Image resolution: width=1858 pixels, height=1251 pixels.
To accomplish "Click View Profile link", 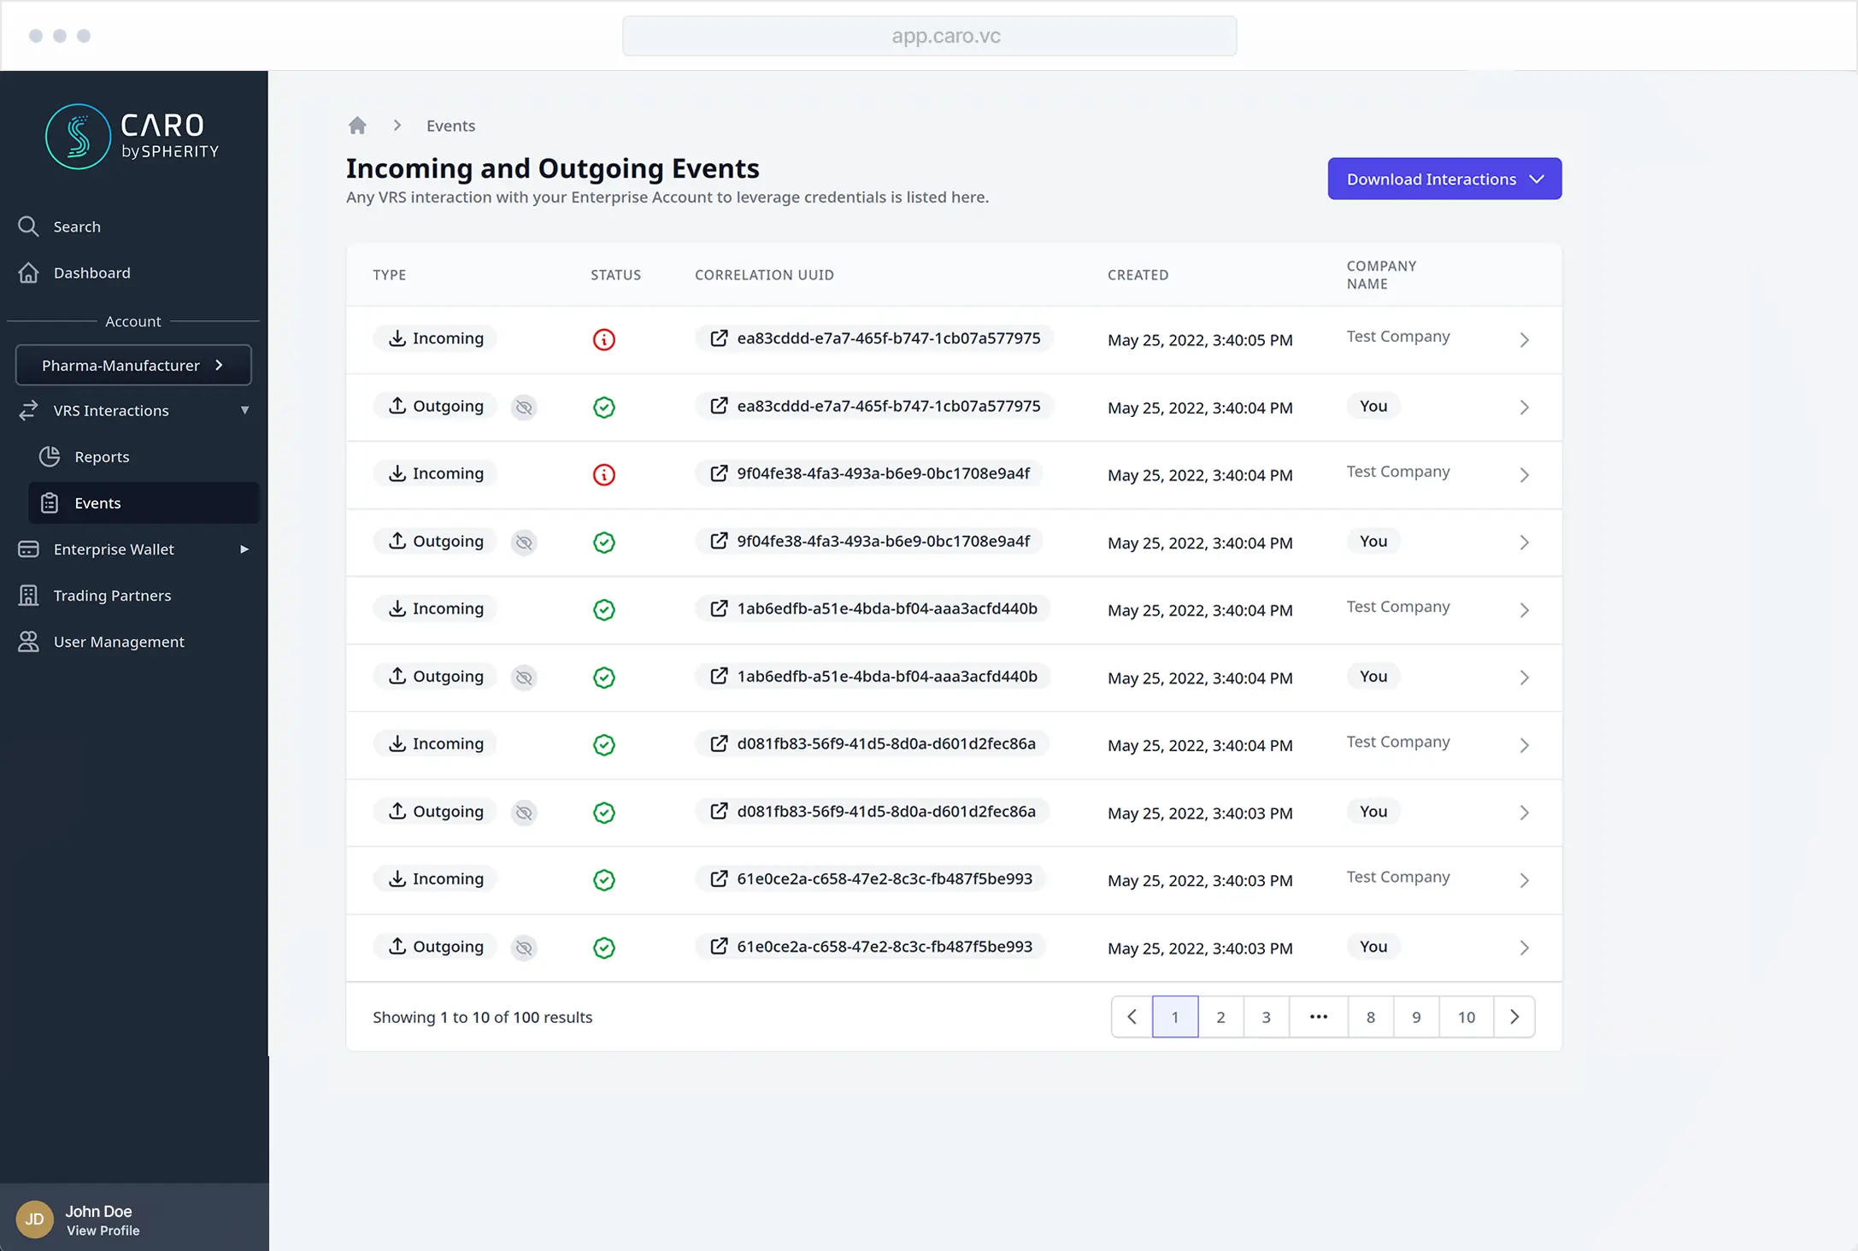I will (x=103, y=1230).
